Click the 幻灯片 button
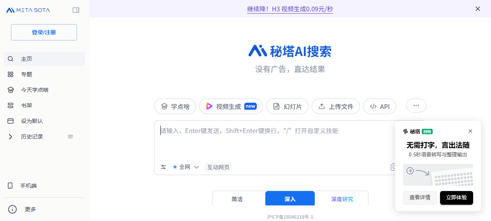 point(287,106)
